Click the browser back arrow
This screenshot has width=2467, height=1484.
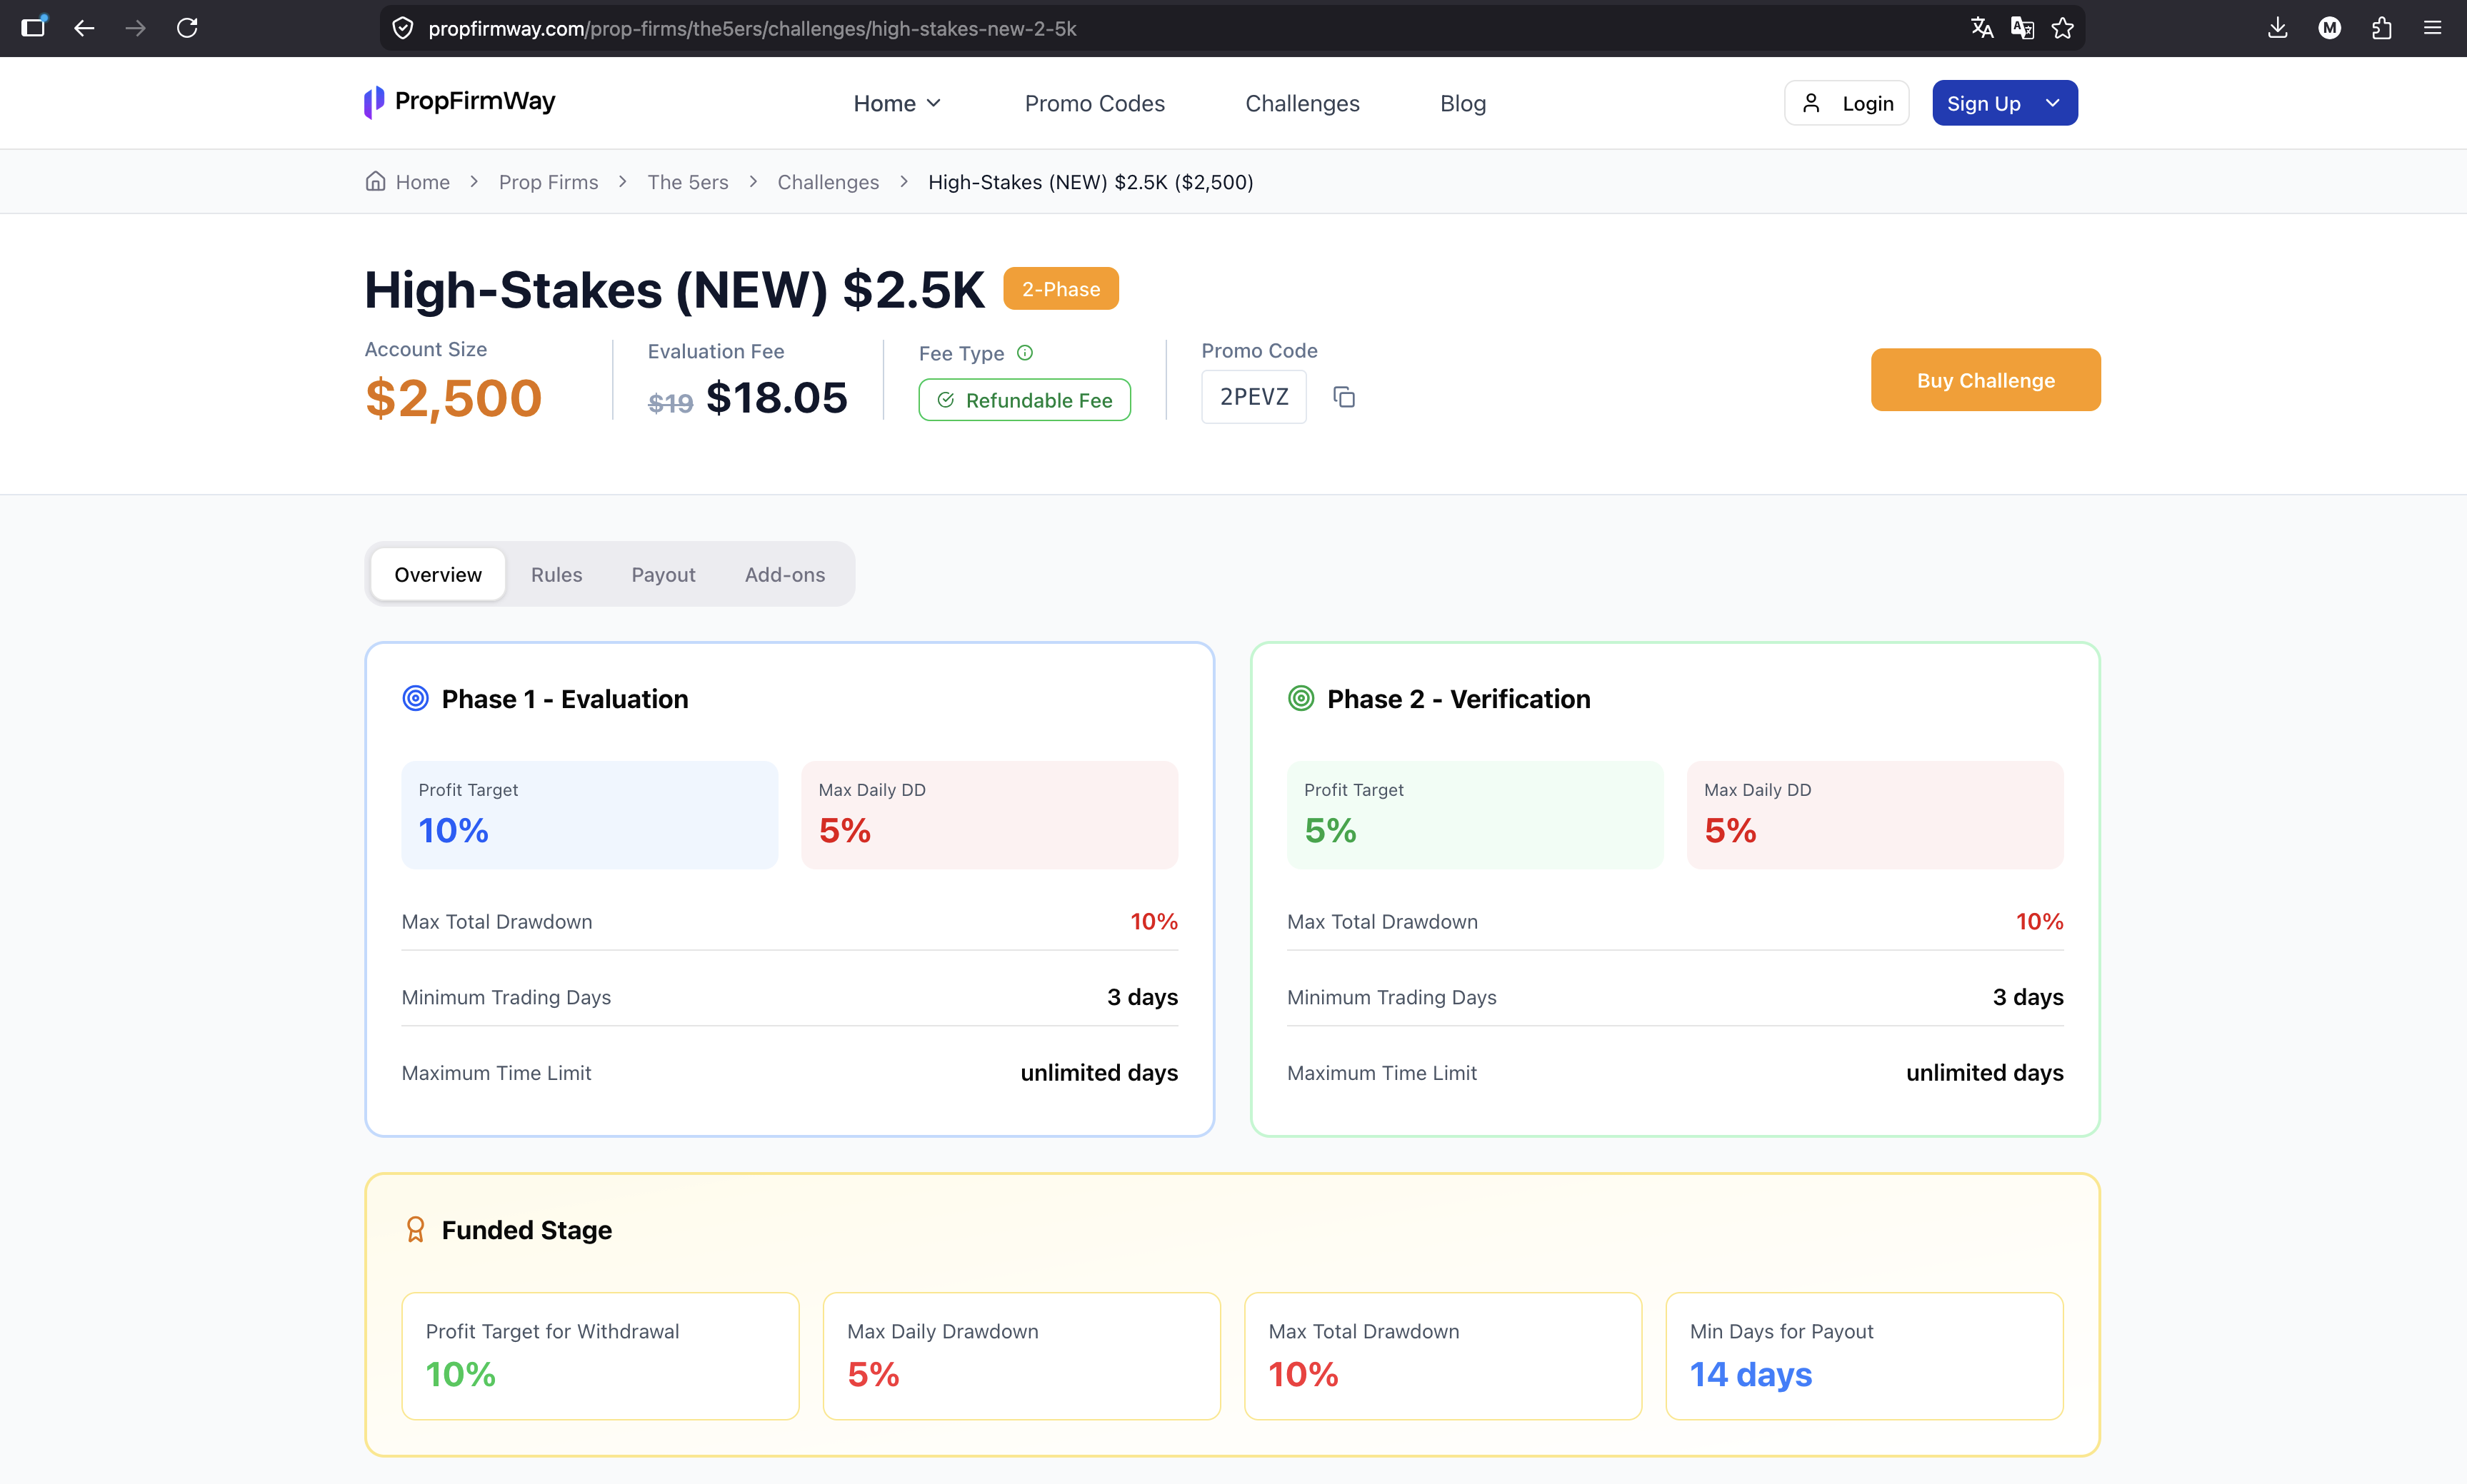[84, 28]
